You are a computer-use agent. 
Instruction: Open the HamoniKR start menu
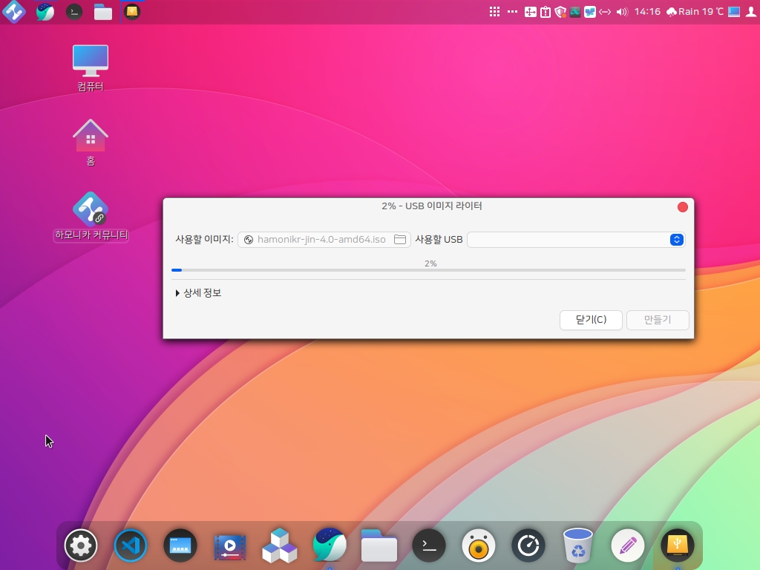[x=14, y=12]
